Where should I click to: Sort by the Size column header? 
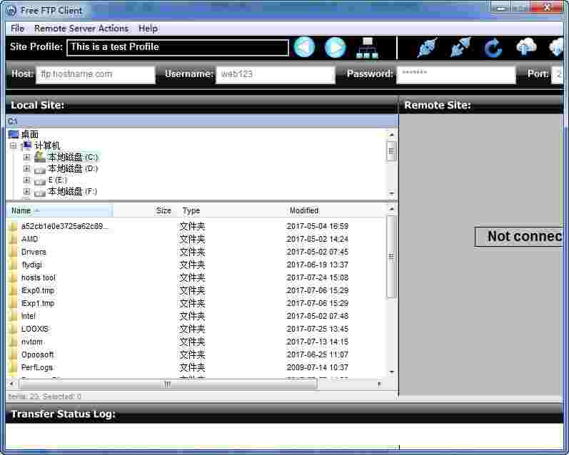(144, 210)
